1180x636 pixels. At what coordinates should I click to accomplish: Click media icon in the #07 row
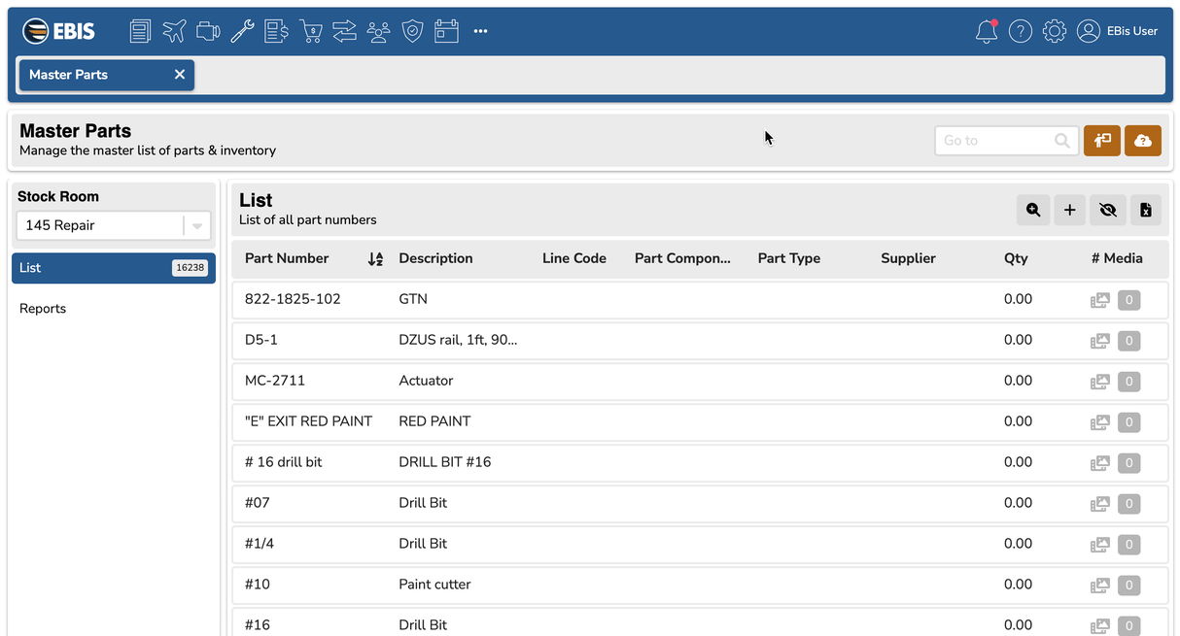[1099, 504]
